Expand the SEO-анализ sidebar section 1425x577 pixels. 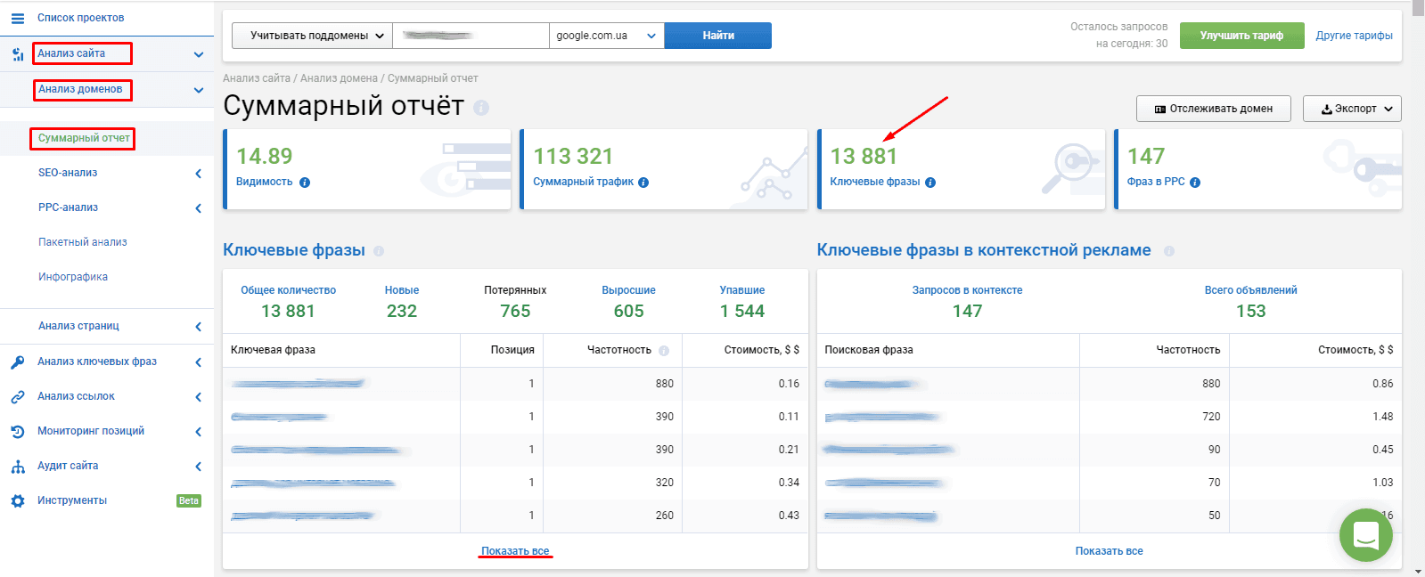click(x=198, y=174)
